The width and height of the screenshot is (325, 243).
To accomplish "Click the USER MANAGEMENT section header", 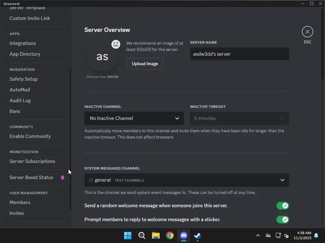I will coord(29,193).
